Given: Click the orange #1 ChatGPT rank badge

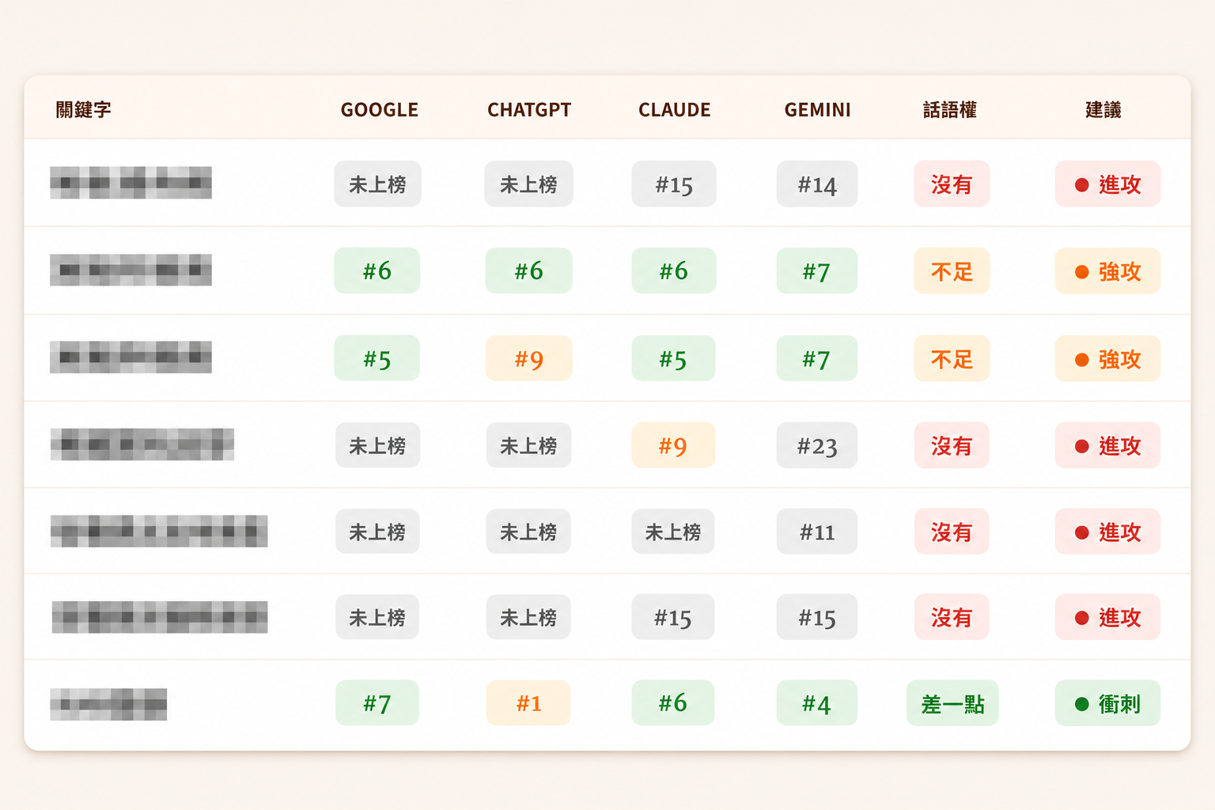Looking at the screenshot, I should (528, 703).
